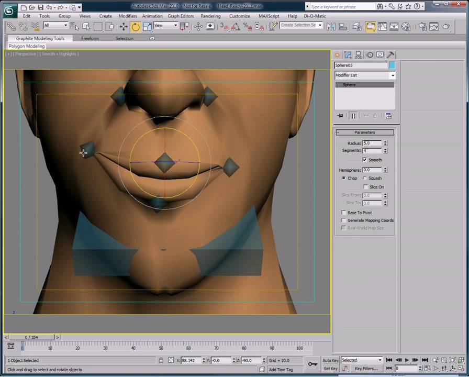Open Select by Name dialog icon

click(74, 27)
